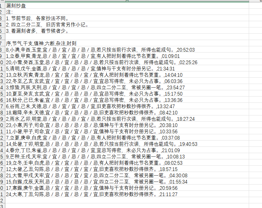The image size is (262, 208).
Task: Select the row starting 23,小寒,丙子,司命
Action: 127,125
